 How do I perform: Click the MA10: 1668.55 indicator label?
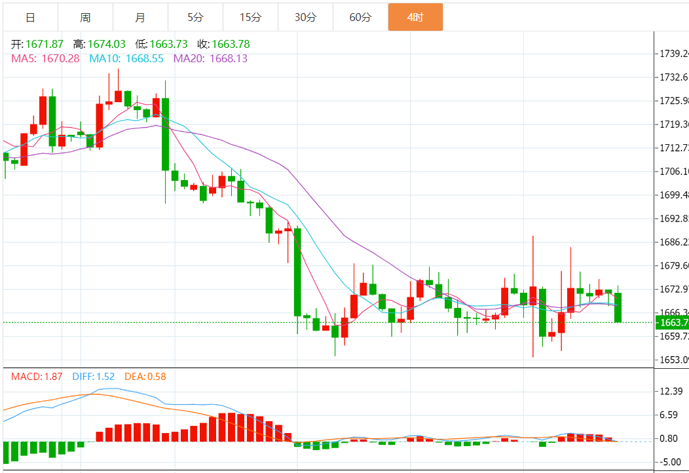[126, 58]
